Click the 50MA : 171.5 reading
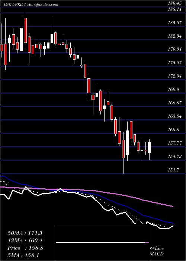This screenshot has height=261, width=186. (x=25, y=233)
